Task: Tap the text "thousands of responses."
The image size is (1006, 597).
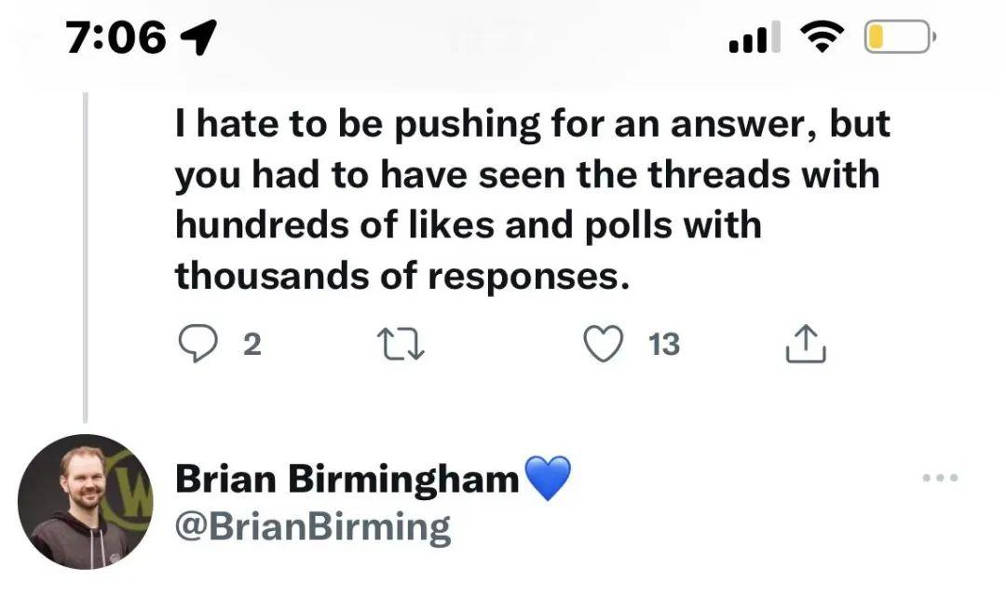Action: (x=397, y=275)
